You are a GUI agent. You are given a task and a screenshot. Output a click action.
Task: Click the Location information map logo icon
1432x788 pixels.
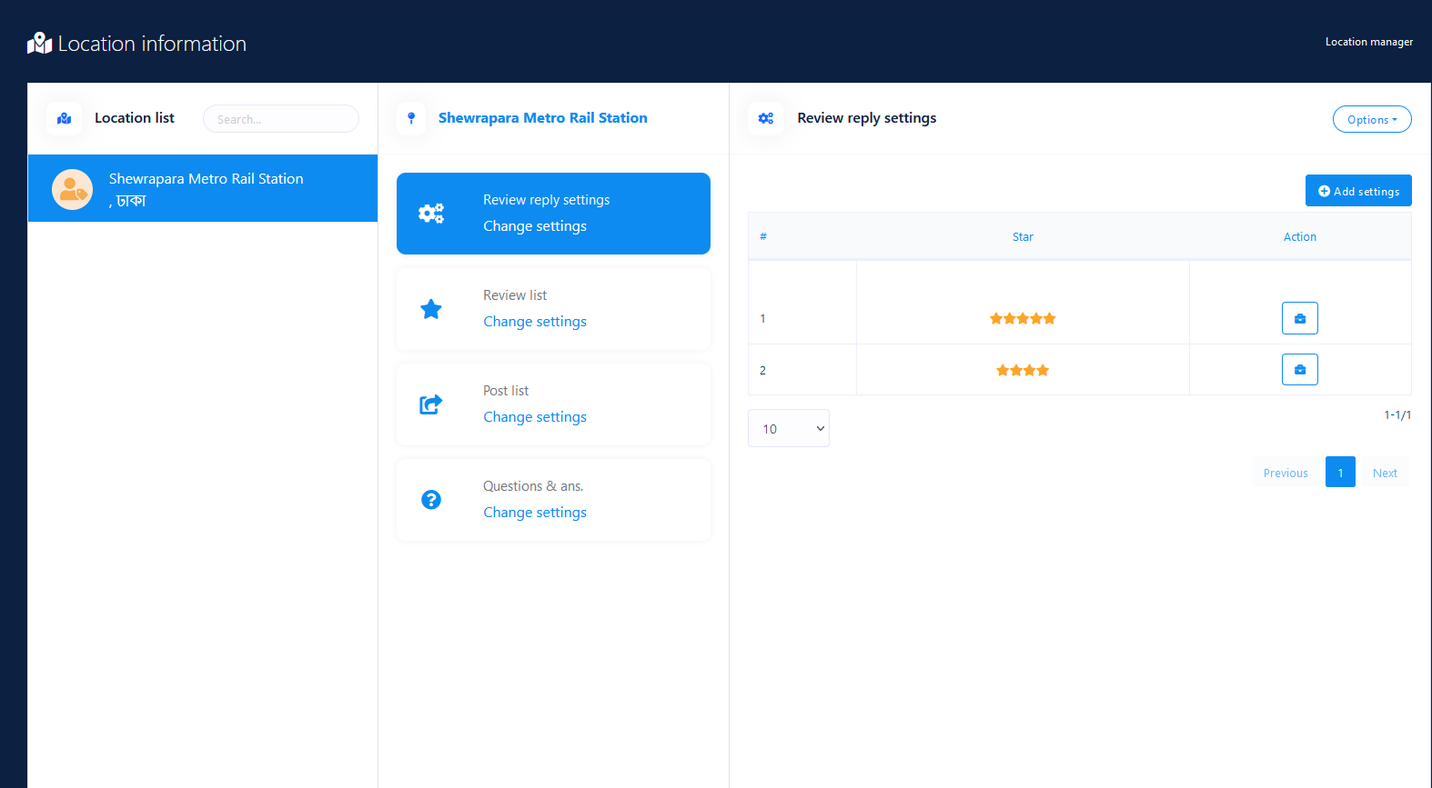[x=39, y=44]
